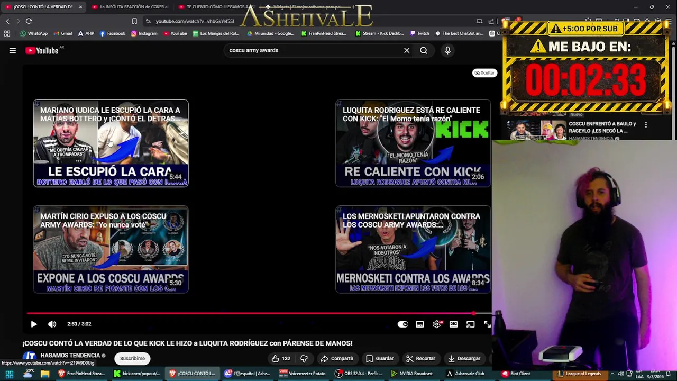Open the YouTube bookmark in bookmarks bar
This screenshot has height=381, width=677.
pos(175,33)
